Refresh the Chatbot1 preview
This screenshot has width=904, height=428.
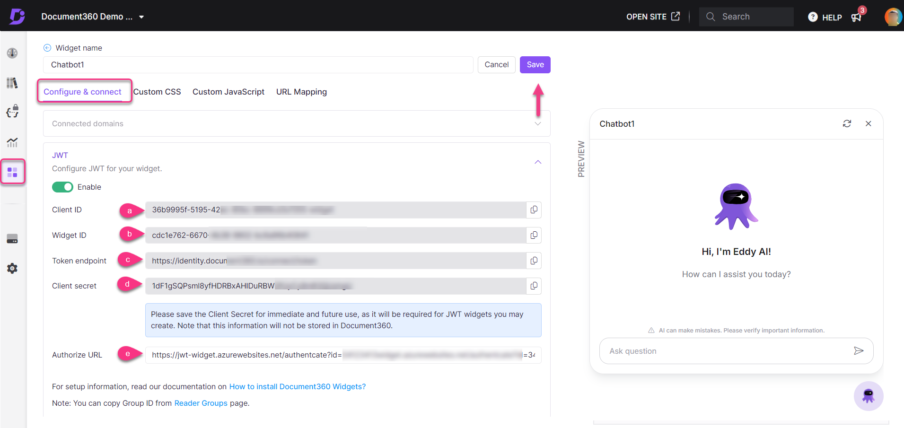[847, 123]
